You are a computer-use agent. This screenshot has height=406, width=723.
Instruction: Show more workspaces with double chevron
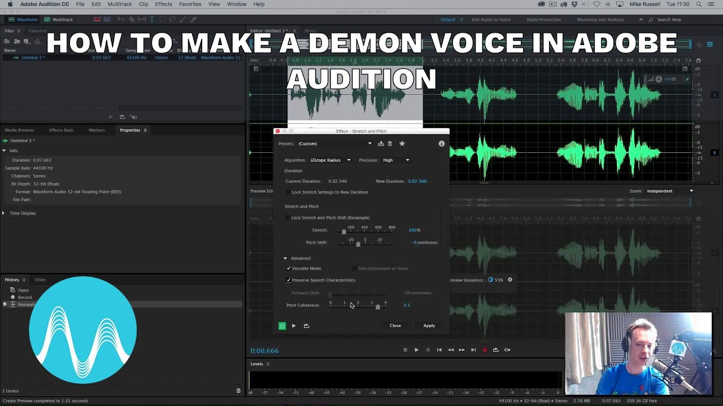(x=641, y=19)
